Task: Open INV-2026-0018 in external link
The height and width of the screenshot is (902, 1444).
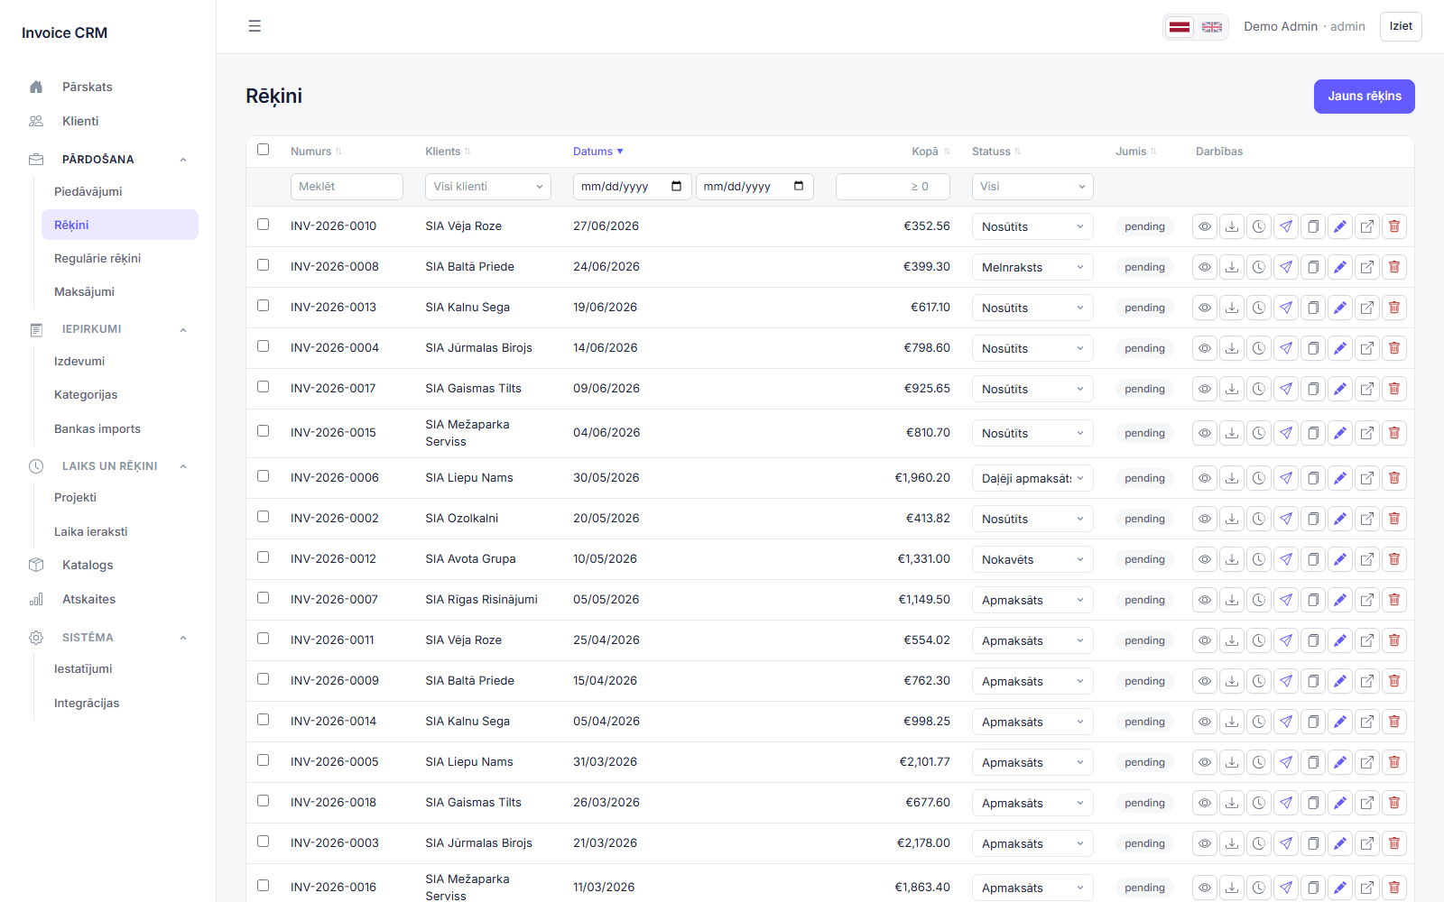Action: [x=1367, y=803]
